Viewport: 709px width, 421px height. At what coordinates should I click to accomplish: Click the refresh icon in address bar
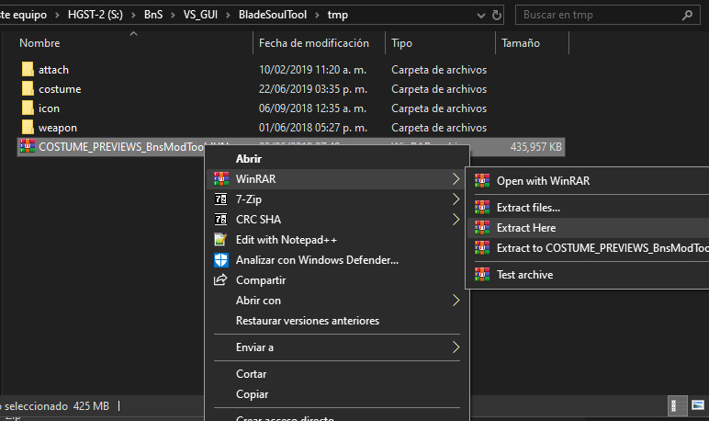coord(497,15)
